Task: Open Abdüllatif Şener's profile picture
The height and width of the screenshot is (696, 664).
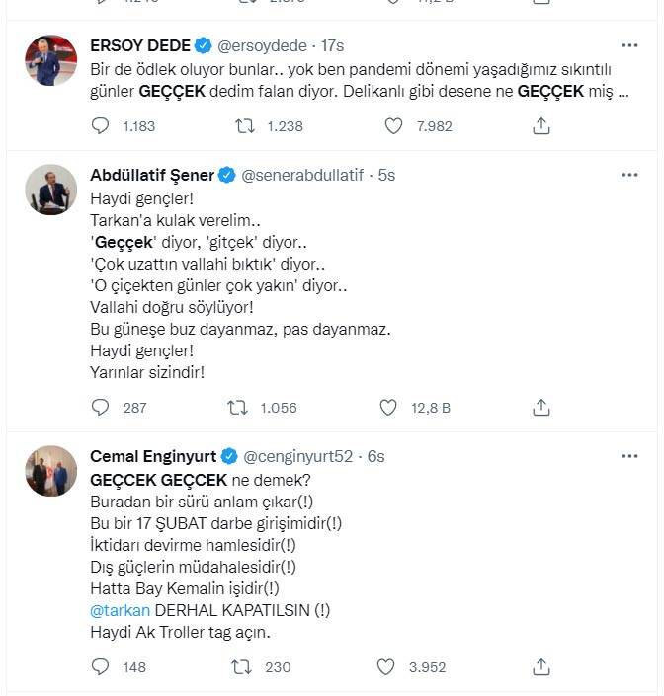Action: 50,190
